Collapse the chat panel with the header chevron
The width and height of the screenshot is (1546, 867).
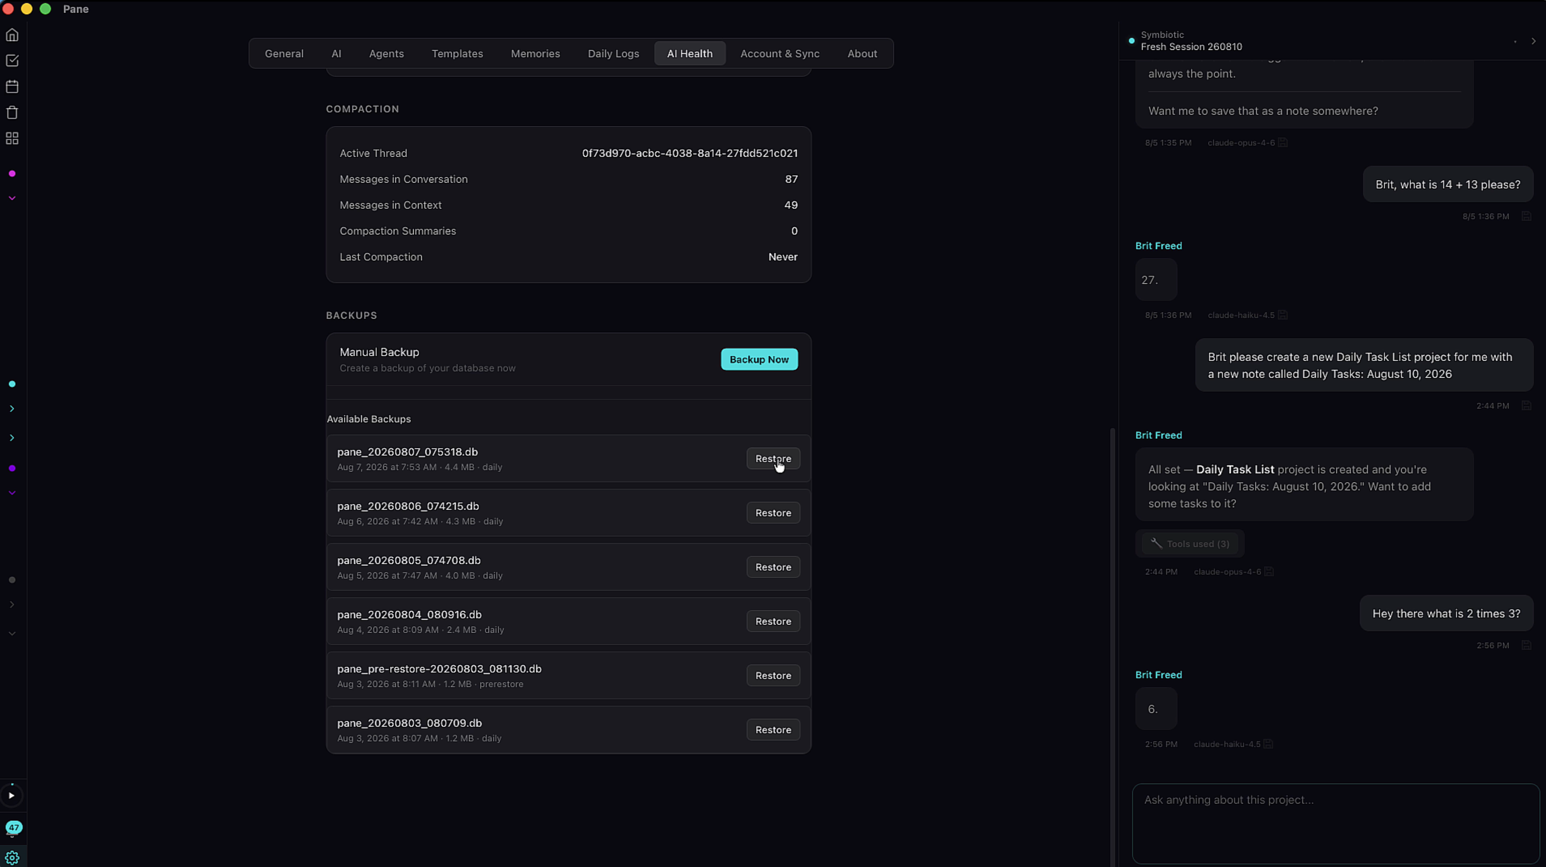[x=1533, y=41]
